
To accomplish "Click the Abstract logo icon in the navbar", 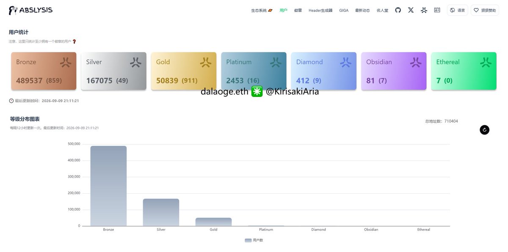I will pyautogui.click(x=424, y=10).
